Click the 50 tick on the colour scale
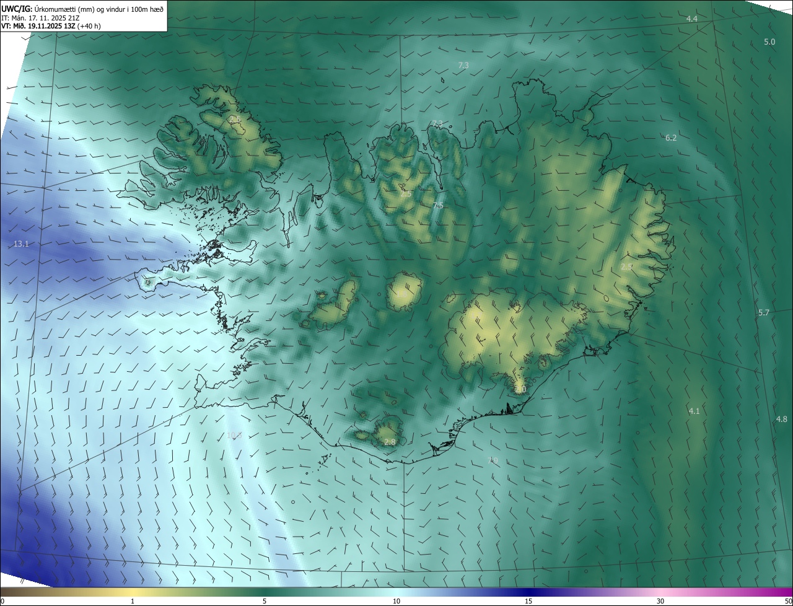Image resolution: width=793 pixels, height=606 pixels. (x=788, y=602)
